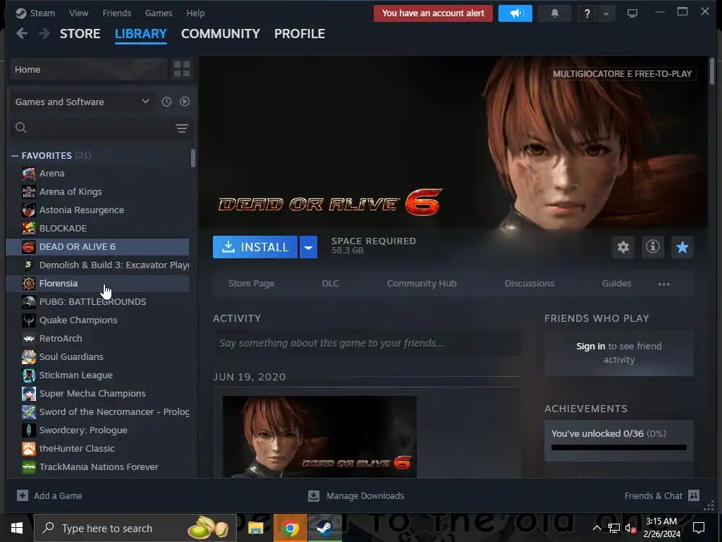Image resolution: width=722 pixels, height=542 pixels.
Task: Click the account alert banner
Action: click(433, 13)
